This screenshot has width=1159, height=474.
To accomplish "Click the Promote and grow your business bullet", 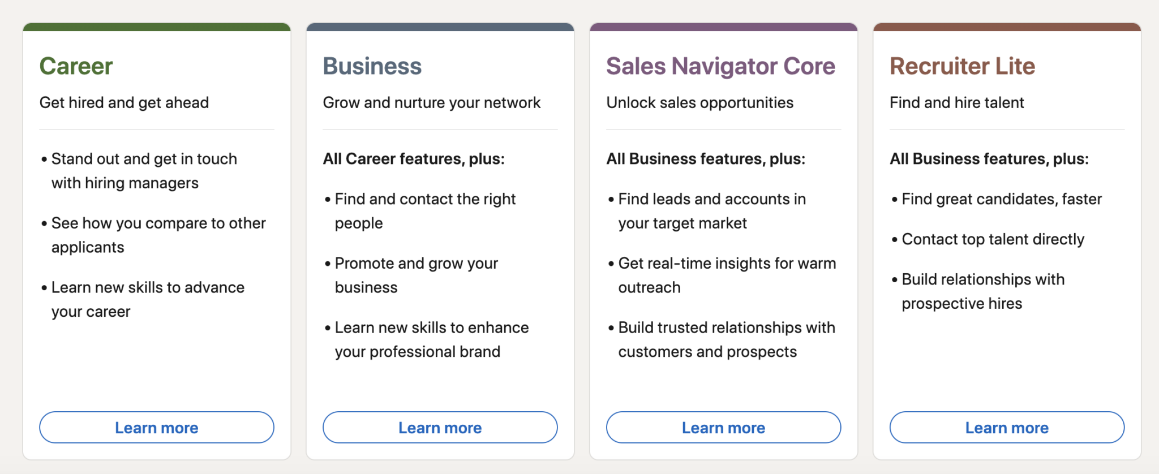I will pos(416,275).
